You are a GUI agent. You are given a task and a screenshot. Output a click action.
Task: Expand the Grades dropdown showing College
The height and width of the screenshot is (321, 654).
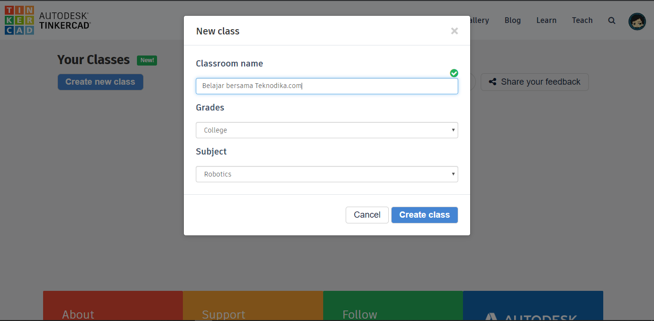tap(327, 130)
